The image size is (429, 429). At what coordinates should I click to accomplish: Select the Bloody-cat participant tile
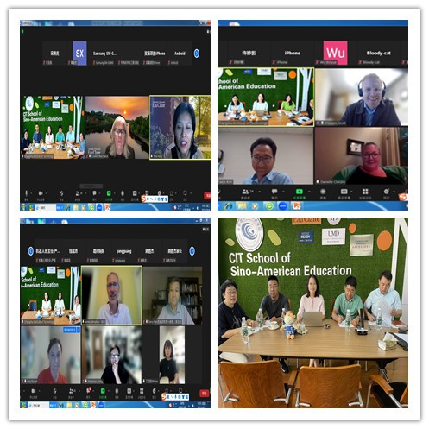pos(378,54)
